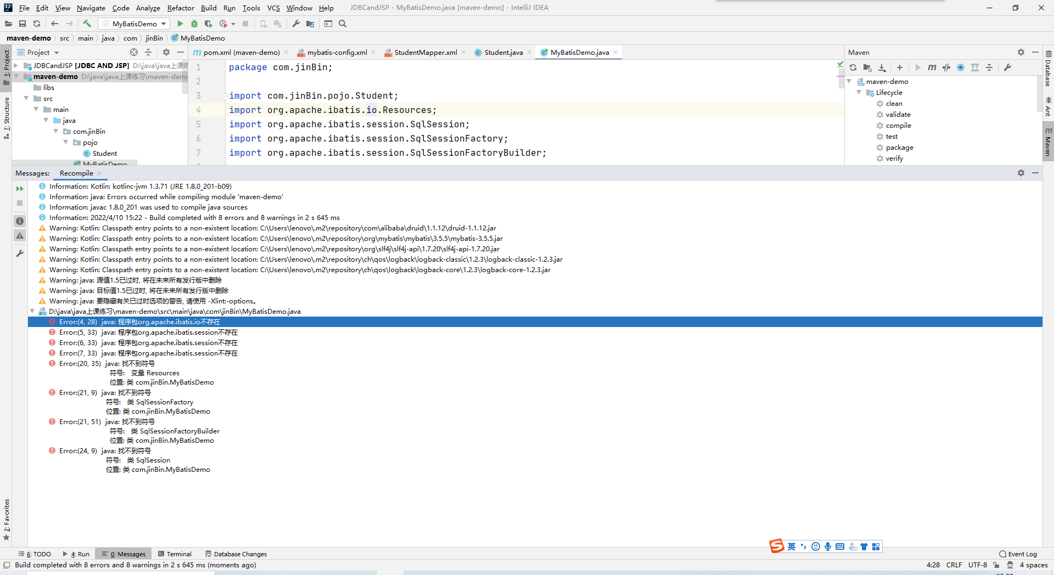
Task: Reimport all Maven projects
Action: click(853, 67)
